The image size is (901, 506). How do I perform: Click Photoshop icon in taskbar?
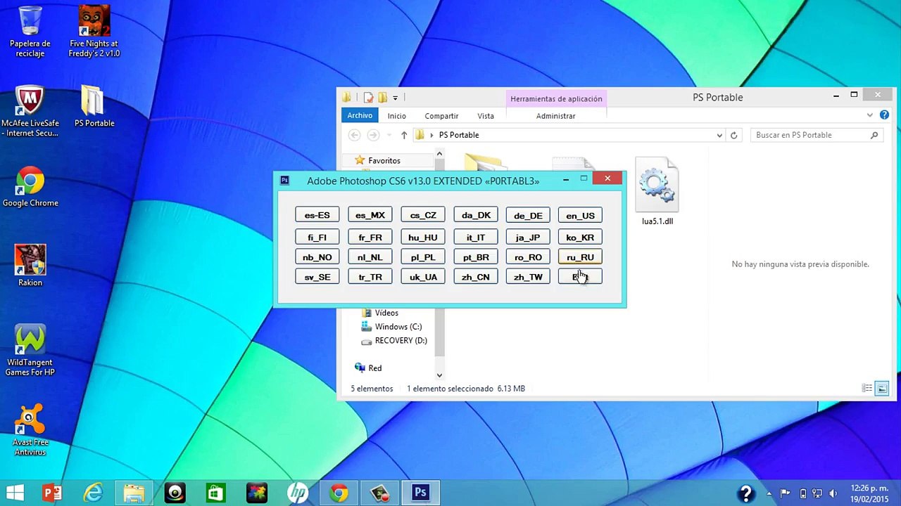click(x=420, y=493)
